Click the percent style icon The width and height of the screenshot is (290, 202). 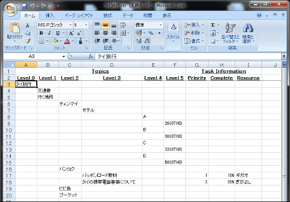(151, 33)
